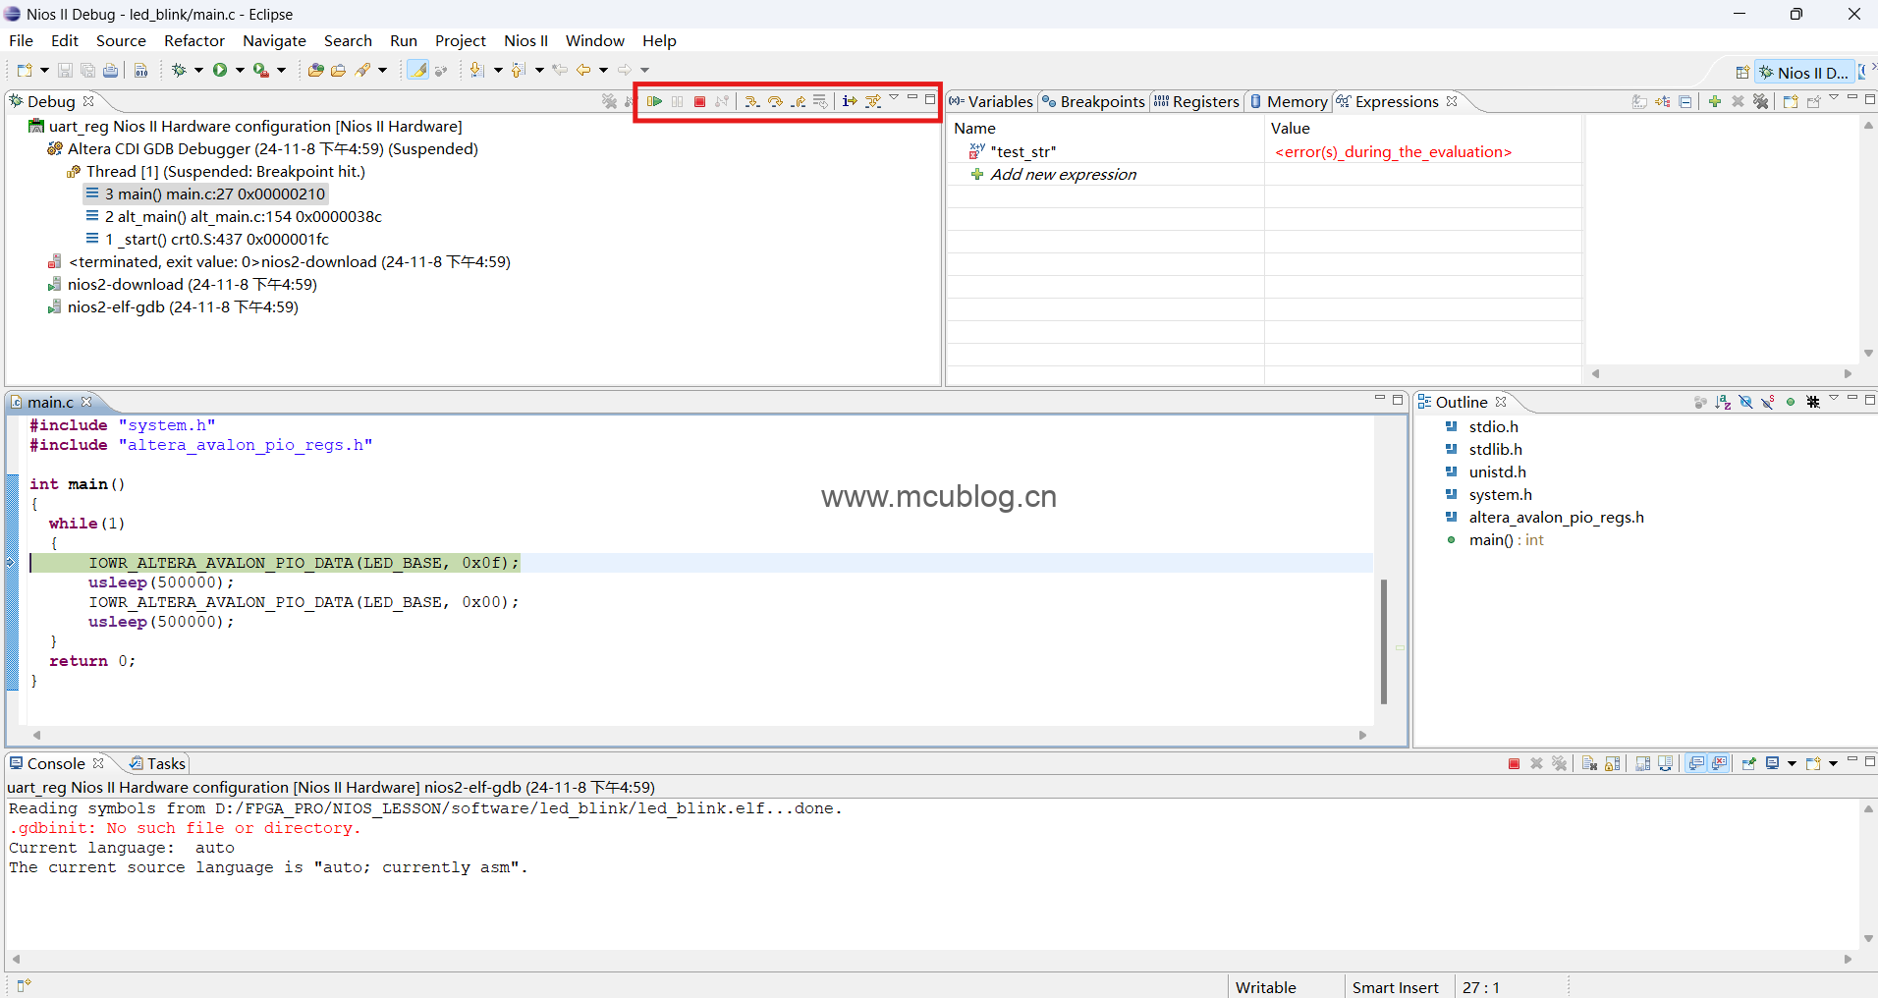Select nios2-elf-gdb process in Debug tree
Screen dimensions: 1878x998
173,306
